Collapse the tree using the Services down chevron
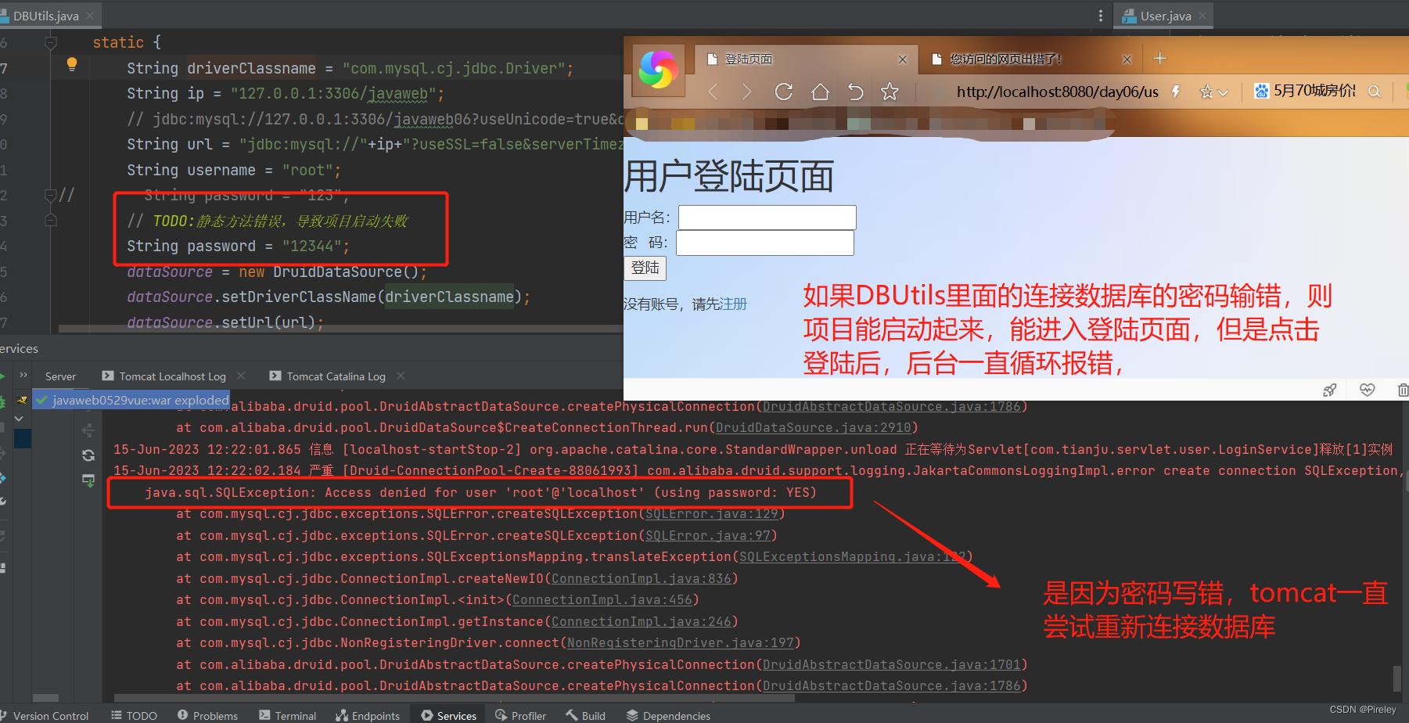This screenshot has height=723, width=1409. [x=19, y=419]
